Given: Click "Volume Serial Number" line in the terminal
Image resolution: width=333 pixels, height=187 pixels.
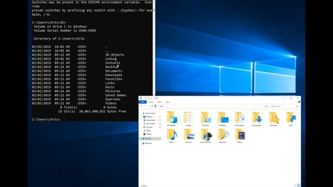Looking at the screenshot, I should 65,31.
